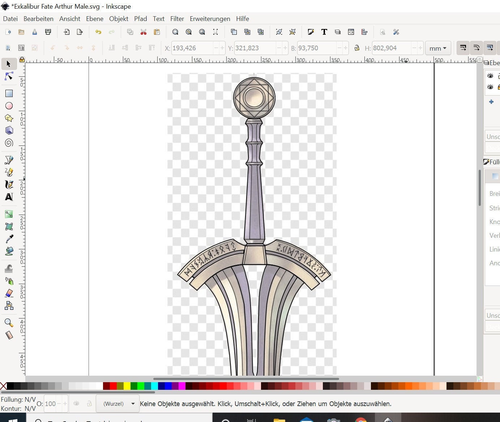
Task: Hide the second layer's eye icon
Action: click(x=490, y=87)
